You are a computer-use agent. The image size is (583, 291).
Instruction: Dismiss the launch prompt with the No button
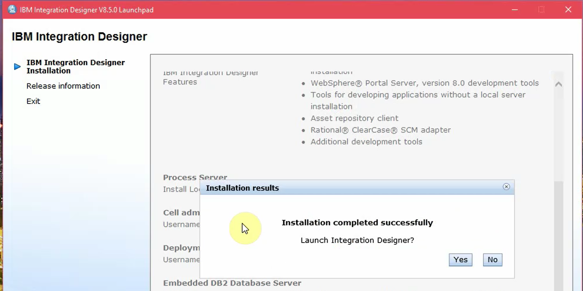[x=492, y=259]
